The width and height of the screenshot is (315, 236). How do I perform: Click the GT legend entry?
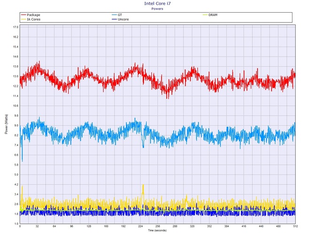(x=117, y=15)
